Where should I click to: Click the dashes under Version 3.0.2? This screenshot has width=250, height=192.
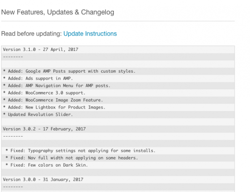click(12, 136)
